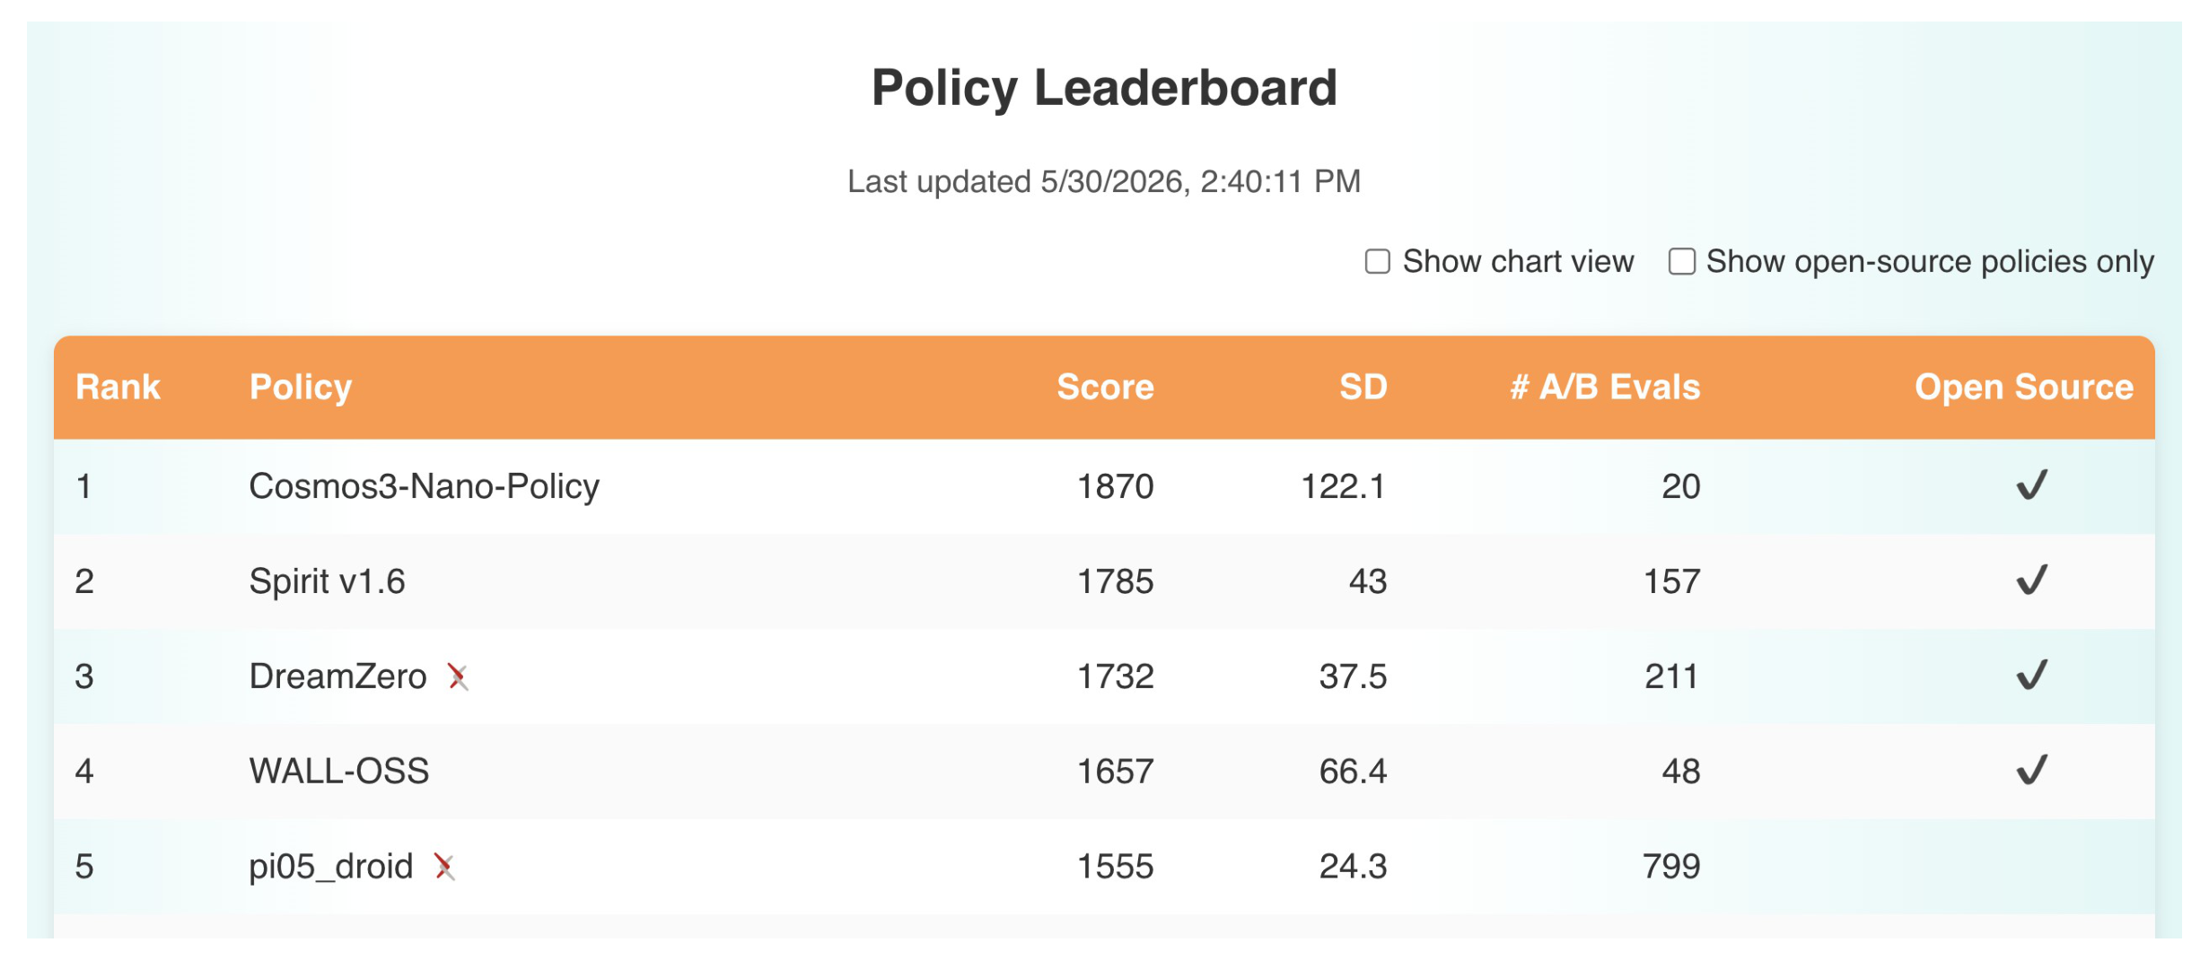Click the open-source checkmark for Spirit v1.6
This screenshot has width=2209, height=960.
2031,580
